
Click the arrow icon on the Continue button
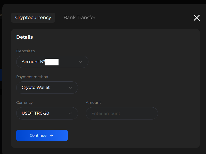pos(51,136)
